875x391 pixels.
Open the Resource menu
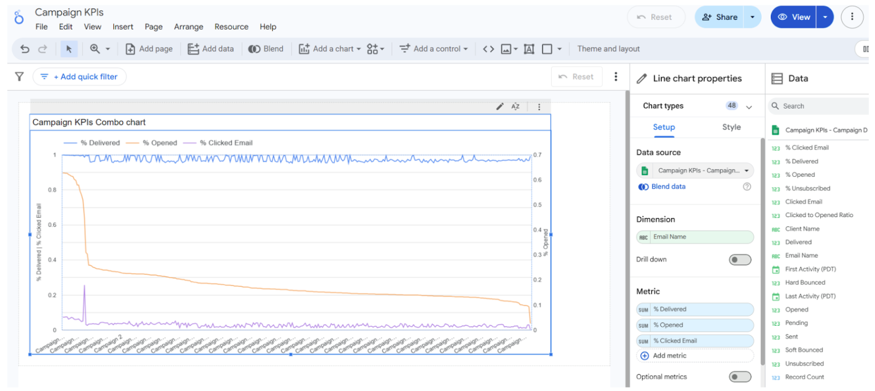pos(231,27)
